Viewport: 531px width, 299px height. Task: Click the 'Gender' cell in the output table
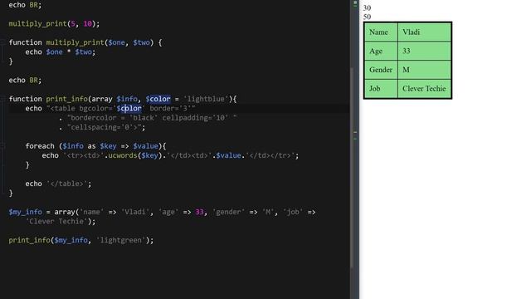[x=381, y=70]
